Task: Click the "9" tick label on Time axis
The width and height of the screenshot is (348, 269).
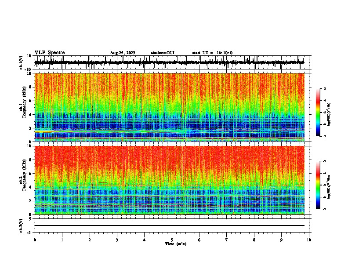Action: 281,240
